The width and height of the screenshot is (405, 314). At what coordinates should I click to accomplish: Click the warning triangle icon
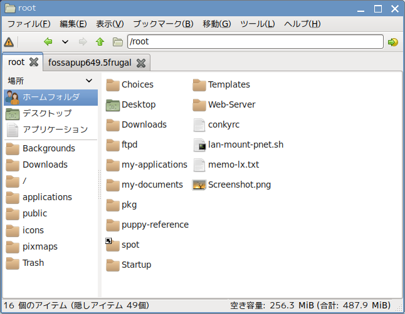point(9,42)
